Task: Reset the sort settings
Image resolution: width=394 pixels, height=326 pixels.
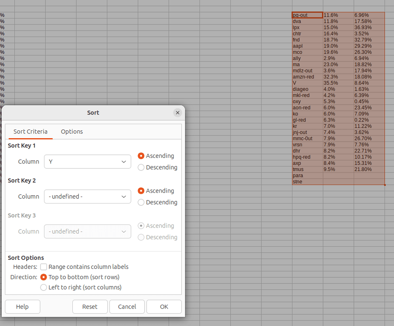Action: click(90, 307)
